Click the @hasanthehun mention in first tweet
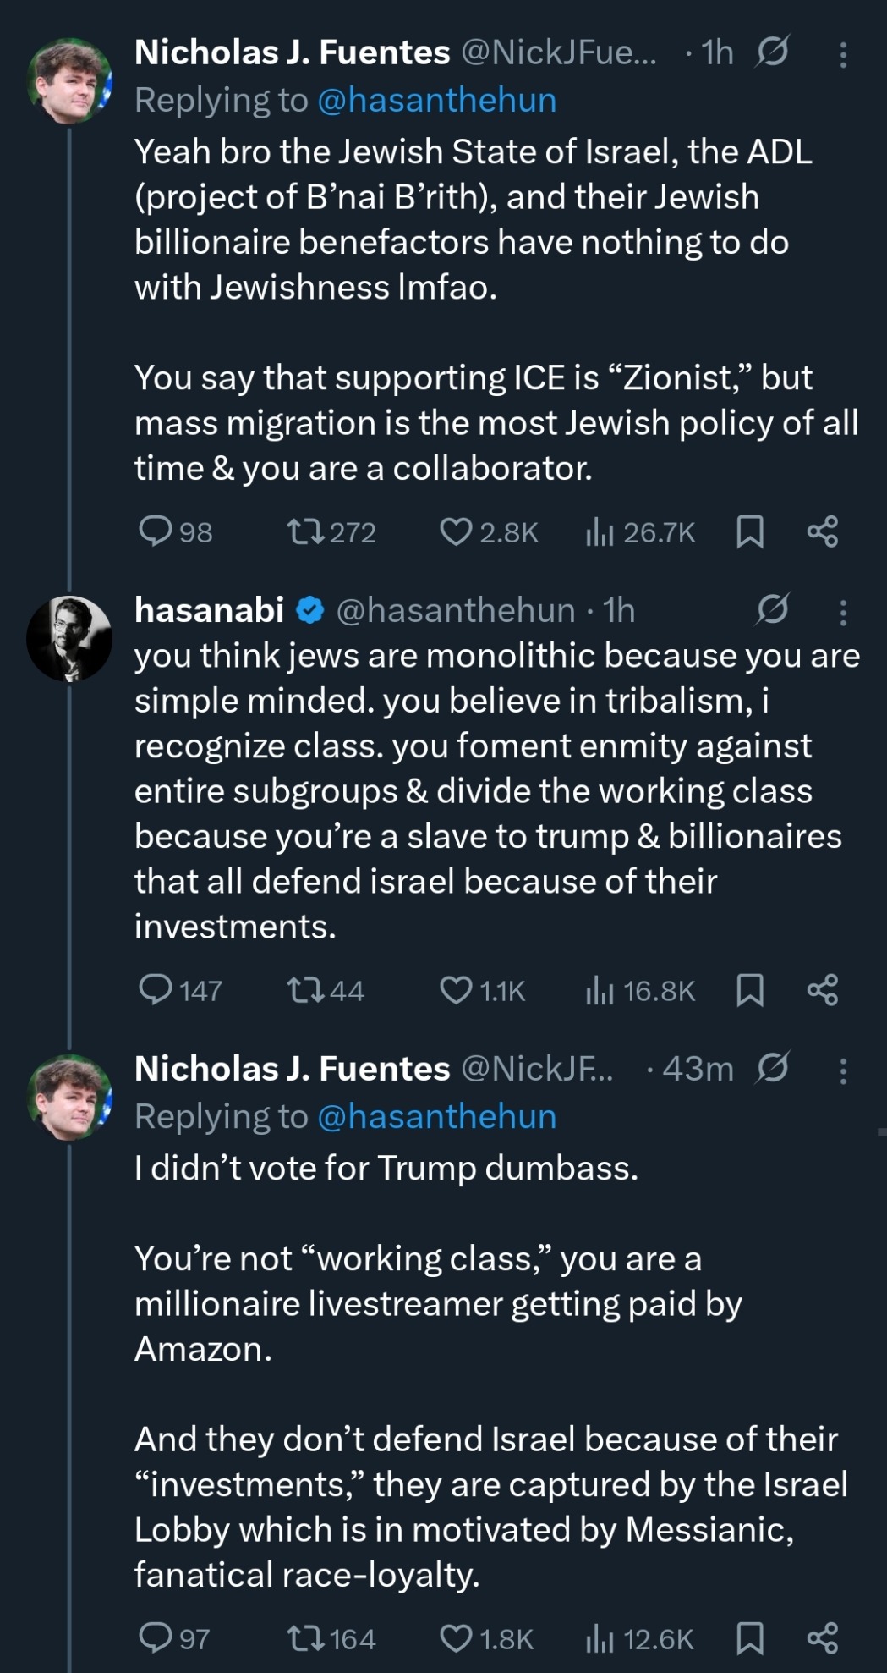The image size is (887, 1673). (436, 101)
